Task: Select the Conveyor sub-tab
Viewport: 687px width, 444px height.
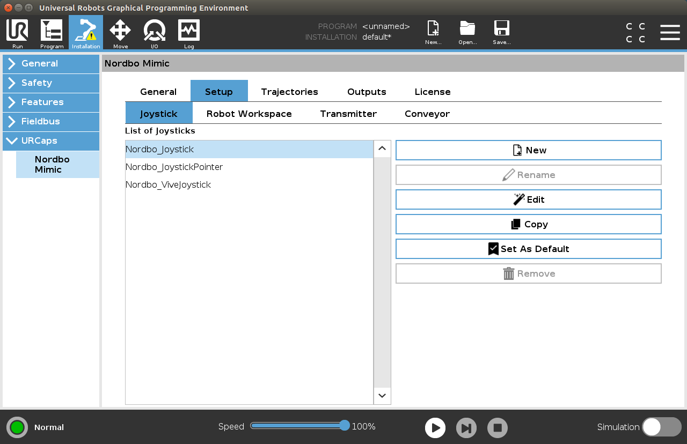Action: [x=427, y=113]
